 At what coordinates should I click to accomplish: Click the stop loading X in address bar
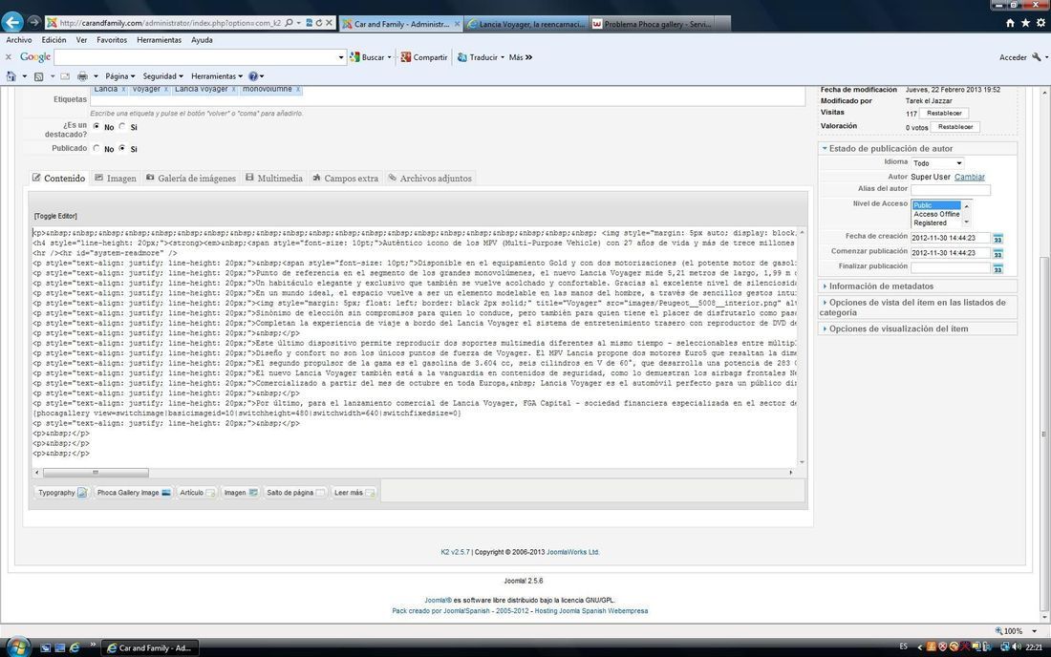point(329,23)
